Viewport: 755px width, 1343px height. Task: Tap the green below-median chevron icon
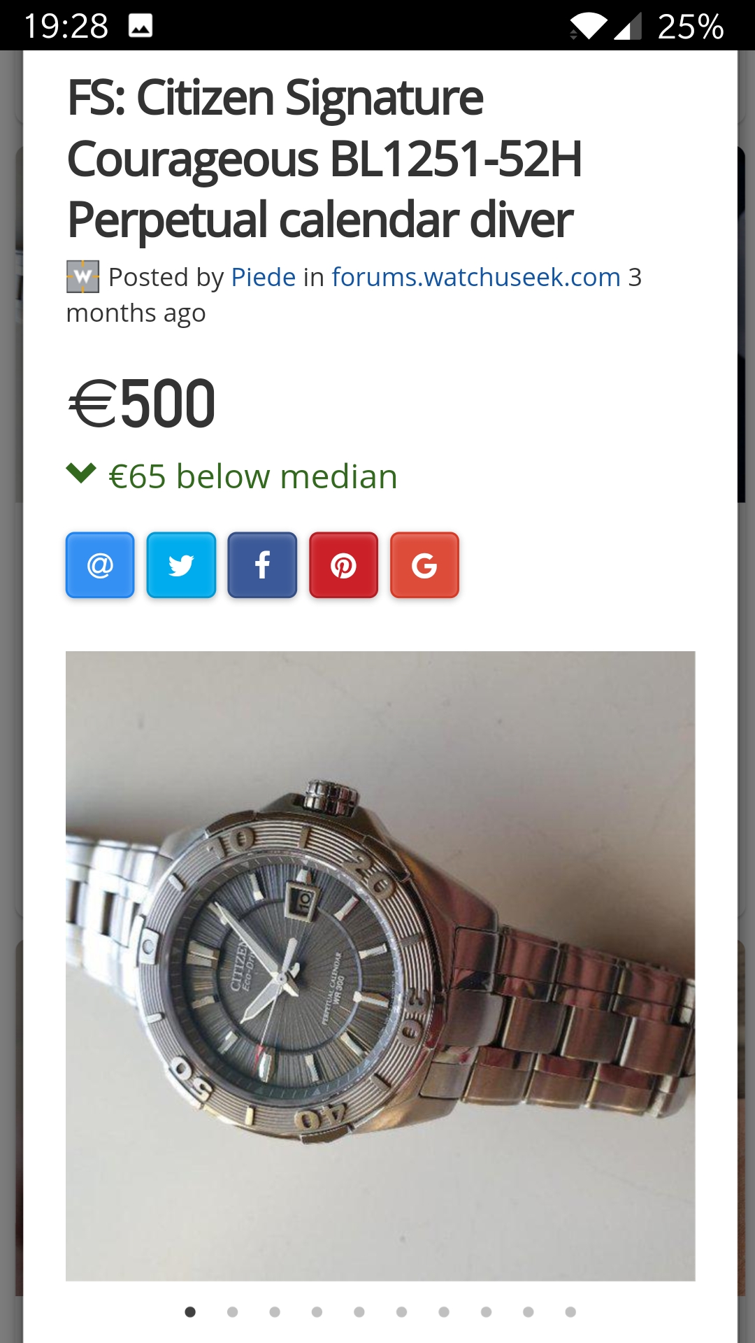81,474
